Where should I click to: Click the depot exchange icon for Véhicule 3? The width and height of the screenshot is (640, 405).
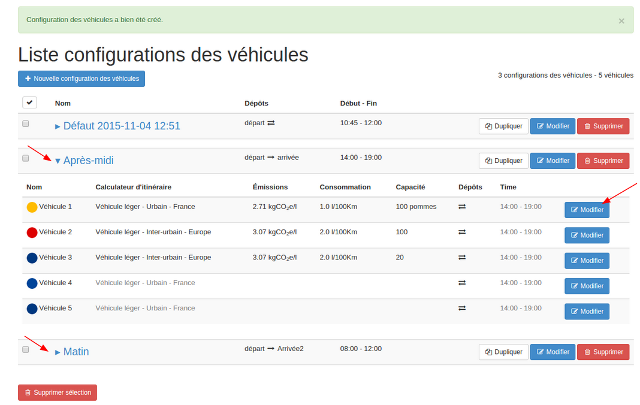[x=462, y=258]
